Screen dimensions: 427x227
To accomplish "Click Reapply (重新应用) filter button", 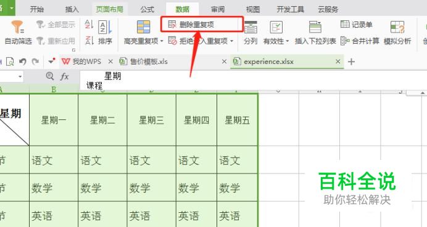I will [x=56, y=41].
